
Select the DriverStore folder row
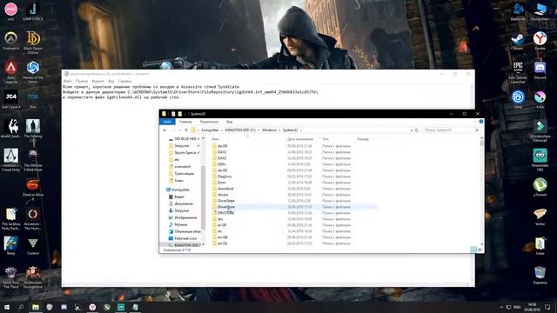(293, 207)
